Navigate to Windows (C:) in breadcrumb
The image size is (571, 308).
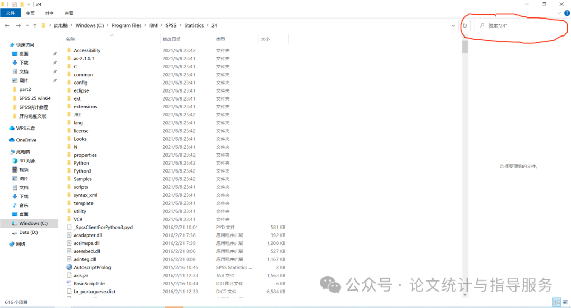click(89, 25)
